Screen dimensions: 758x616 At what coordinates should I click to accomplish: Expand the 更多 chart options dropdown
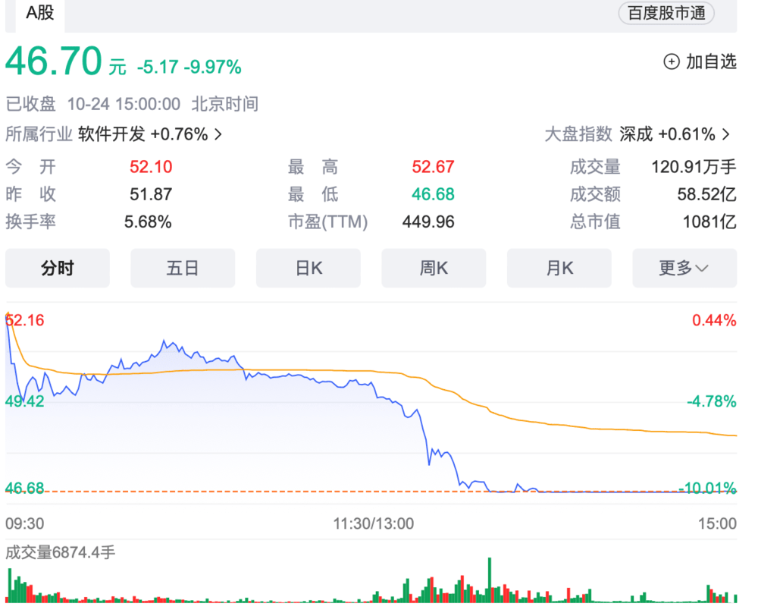point(684,268)
